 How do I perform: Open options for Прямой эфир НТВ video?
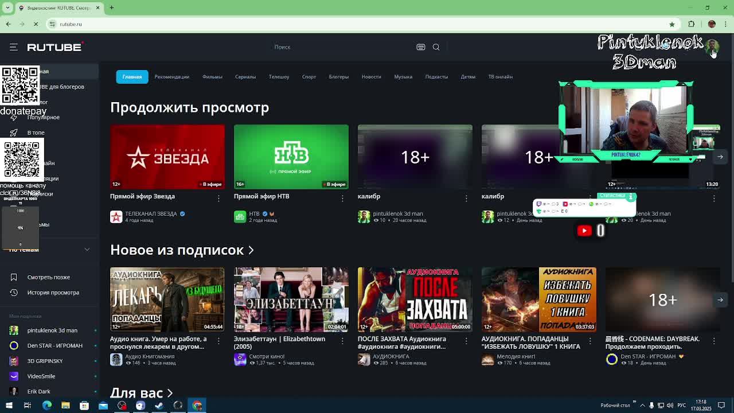tap(342, 198)
